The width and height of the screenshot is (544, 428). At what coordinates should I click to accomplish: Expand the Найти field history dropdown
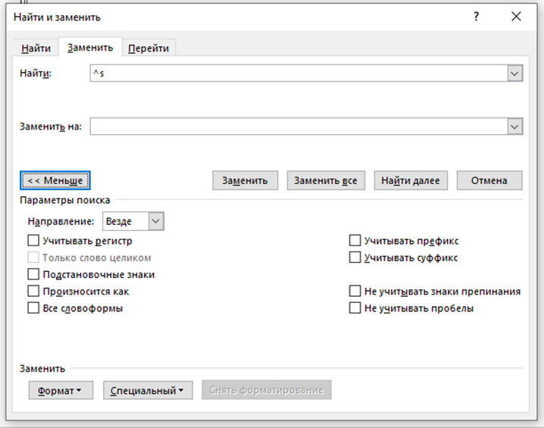pyautogui.click(x=515, y=73)
